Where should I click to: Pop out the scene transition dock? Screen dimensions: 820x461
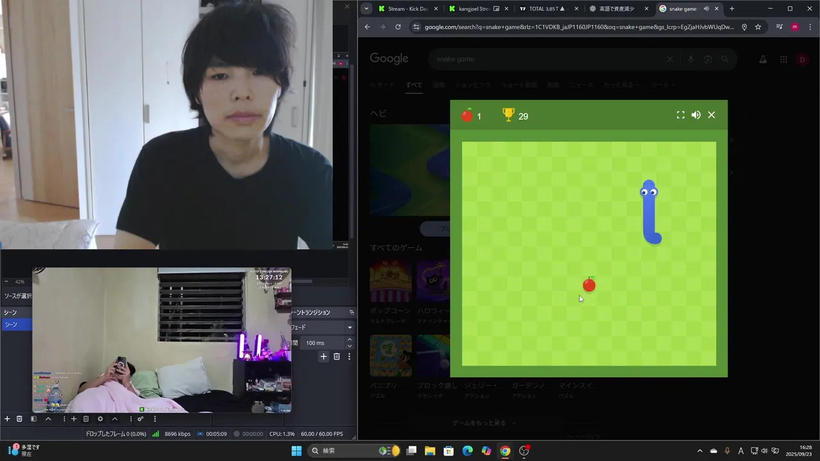[351, 312]
